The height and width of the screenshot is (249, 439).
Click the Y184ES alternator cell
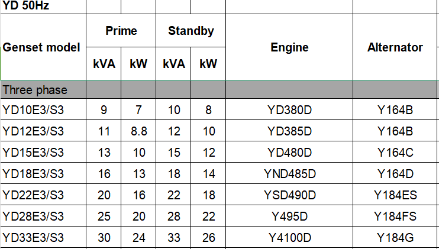(395, 195)
